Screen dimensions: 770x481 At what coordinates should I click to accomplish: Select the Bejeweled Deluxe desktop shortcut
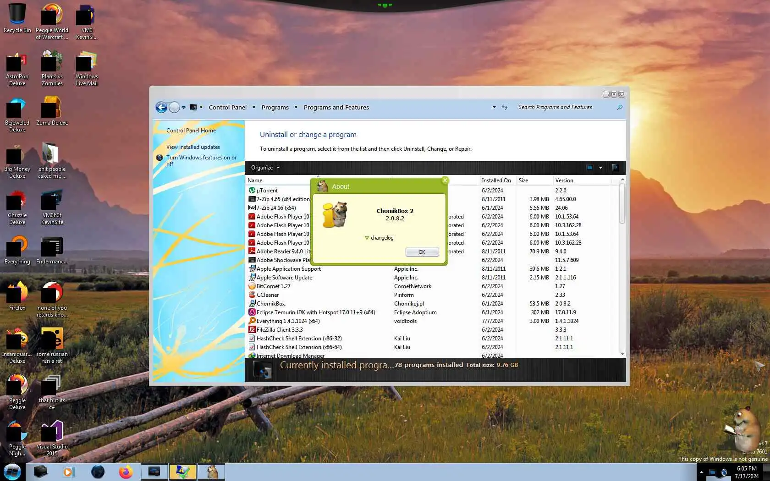coord(17,115)
